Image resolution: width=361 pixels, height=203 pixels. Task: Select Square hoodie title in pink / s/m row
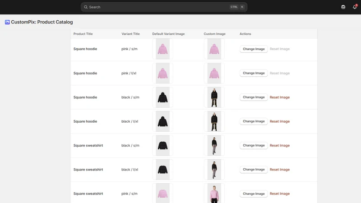(x=85, y=49)
